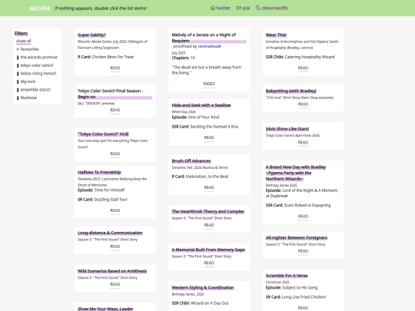Open 'Scramble For A Verse' title
Image resolution: width=415 pixels, height=311 pixels.
coord(287,276)
